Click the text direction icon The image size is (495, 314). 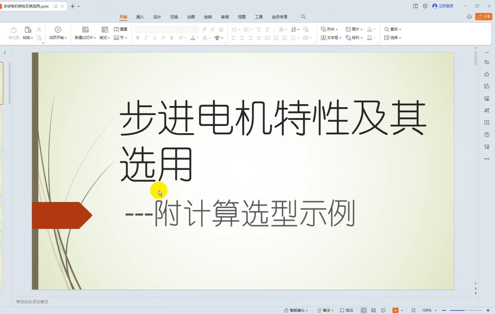coord(294,29)
